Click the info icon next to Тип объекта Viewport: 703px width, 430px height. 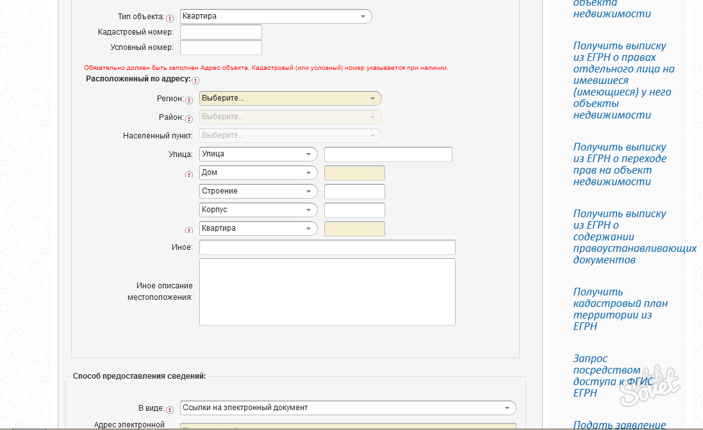pos(170,19)
